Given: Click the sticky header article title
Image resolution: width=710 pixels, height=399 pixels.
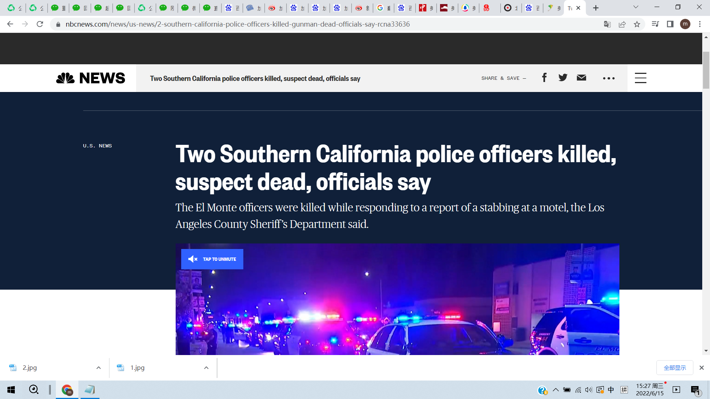Looking at the screenshot, I should (x=255, y=78).
